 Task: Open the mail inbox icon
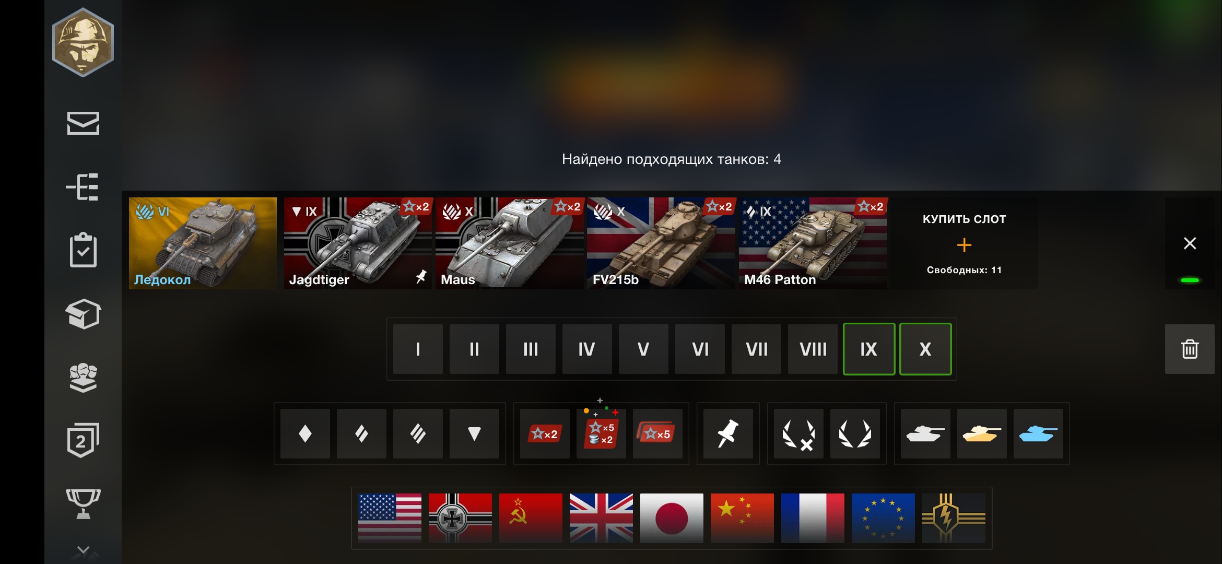point(83,123)
